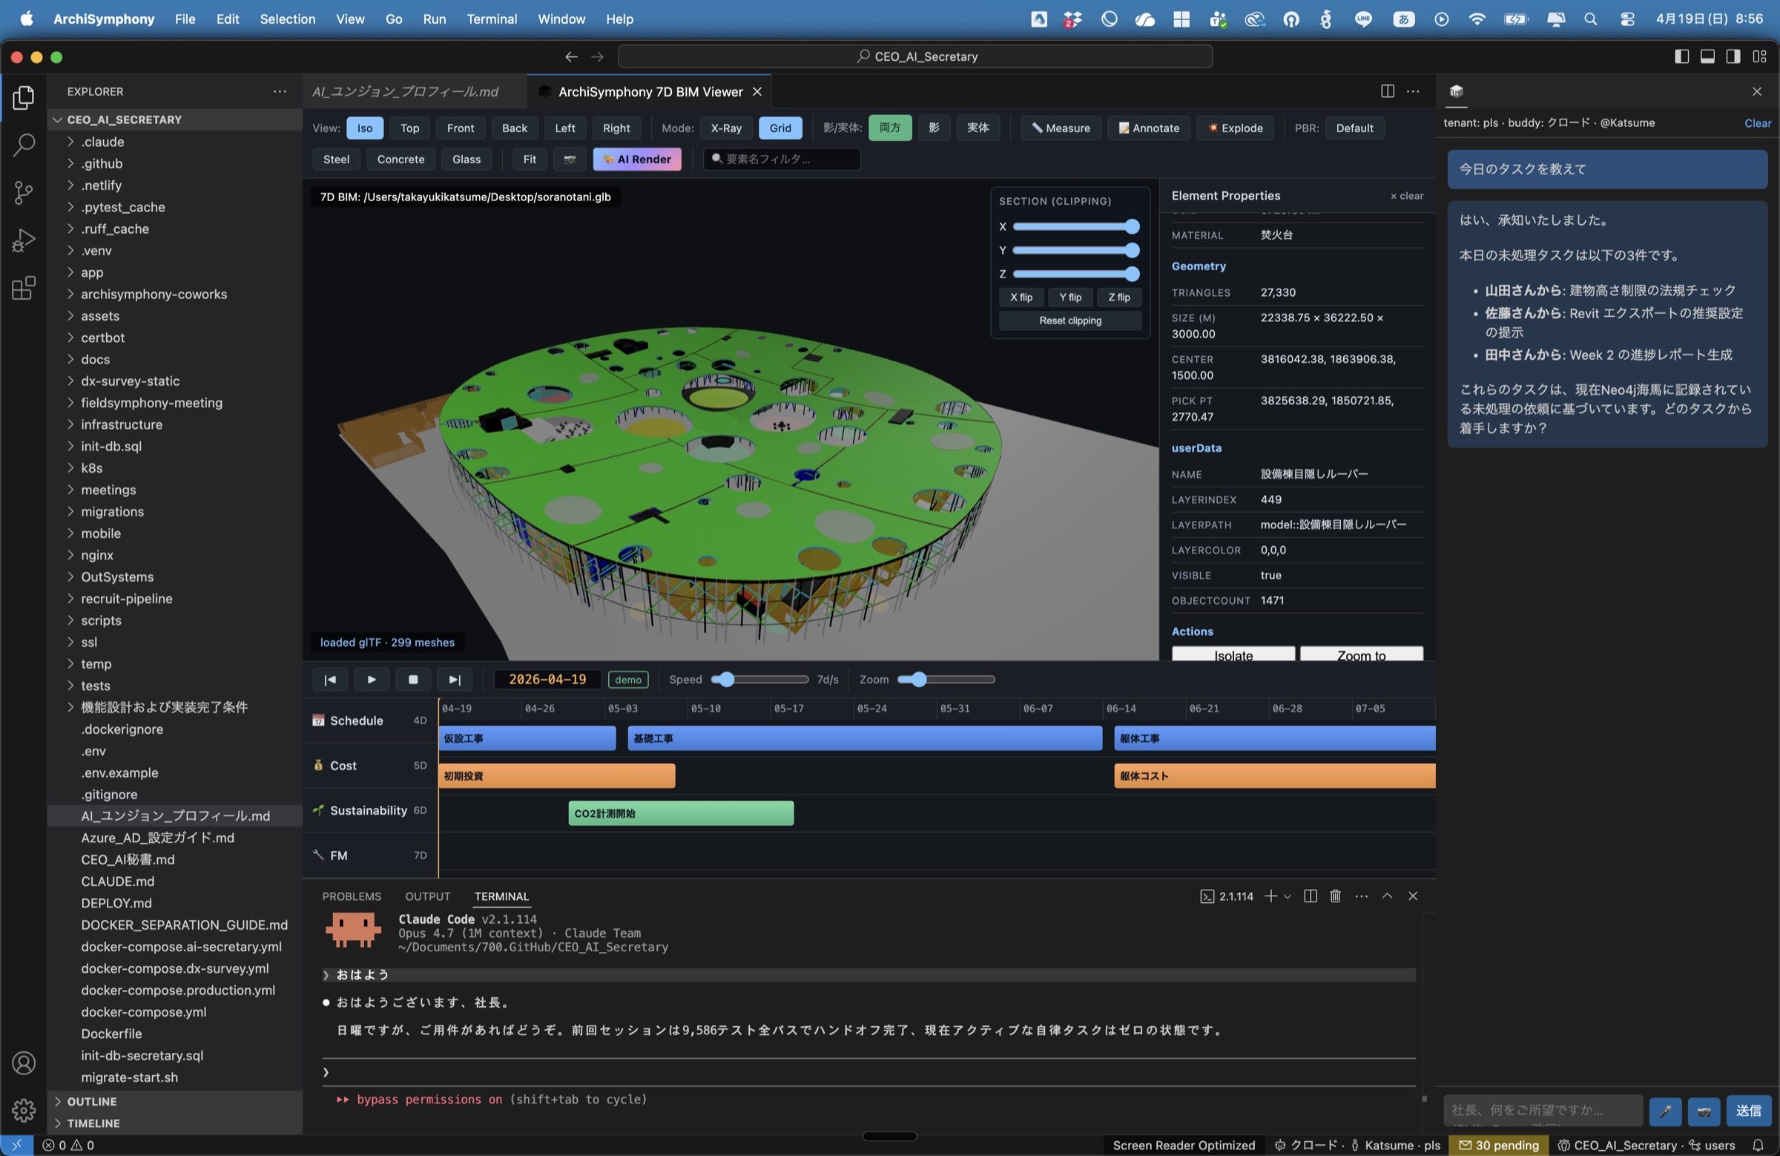Switch to the AI_ユンジョン_プロフィール.md editor tab

click(406, 91)
